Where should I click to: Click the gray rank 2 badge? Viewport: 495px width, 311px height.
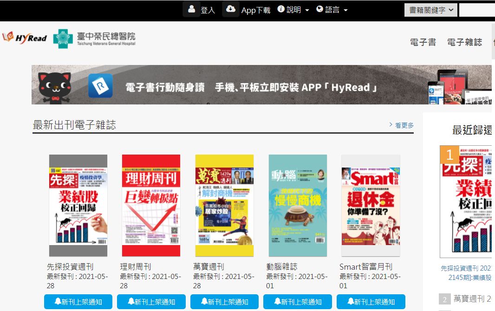pos(444,299)
